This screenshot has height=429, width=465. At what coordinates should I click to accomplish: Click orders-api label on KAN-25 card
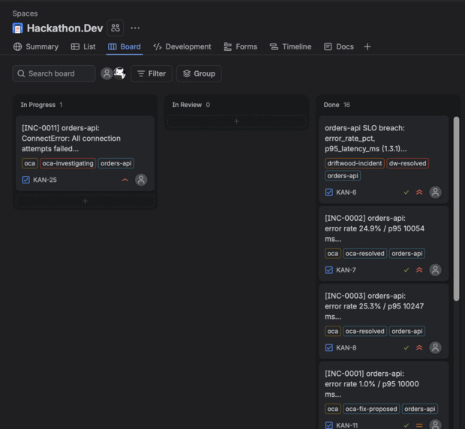click(x=116, y=163)
